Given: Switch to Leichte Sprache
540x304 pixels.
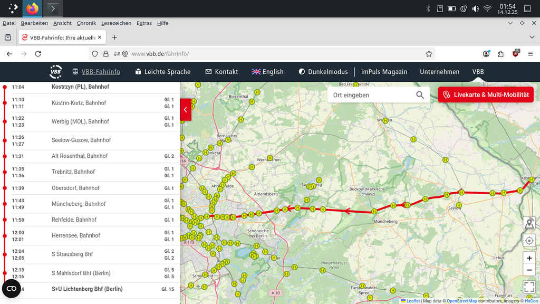Looking at the screenshot, I should click(x=163, y=72).
